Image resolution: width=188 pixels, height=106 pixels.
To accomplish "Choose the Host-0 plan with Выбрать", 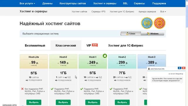I will [63, 102].
